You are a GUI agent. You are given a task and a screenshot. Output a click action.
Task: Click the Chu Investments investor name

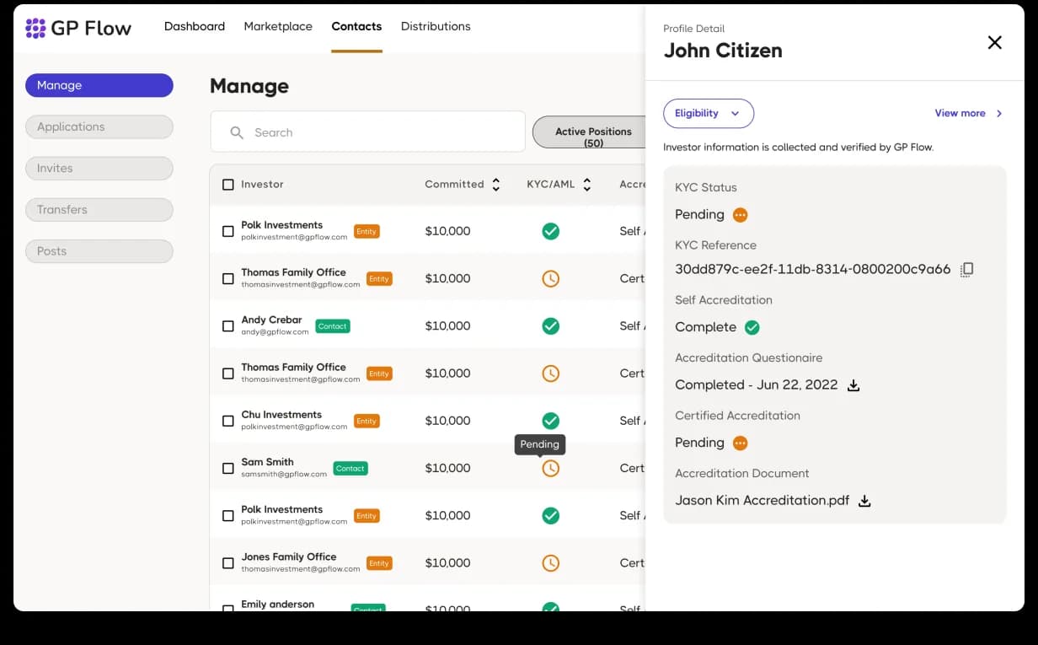(281, 415)
